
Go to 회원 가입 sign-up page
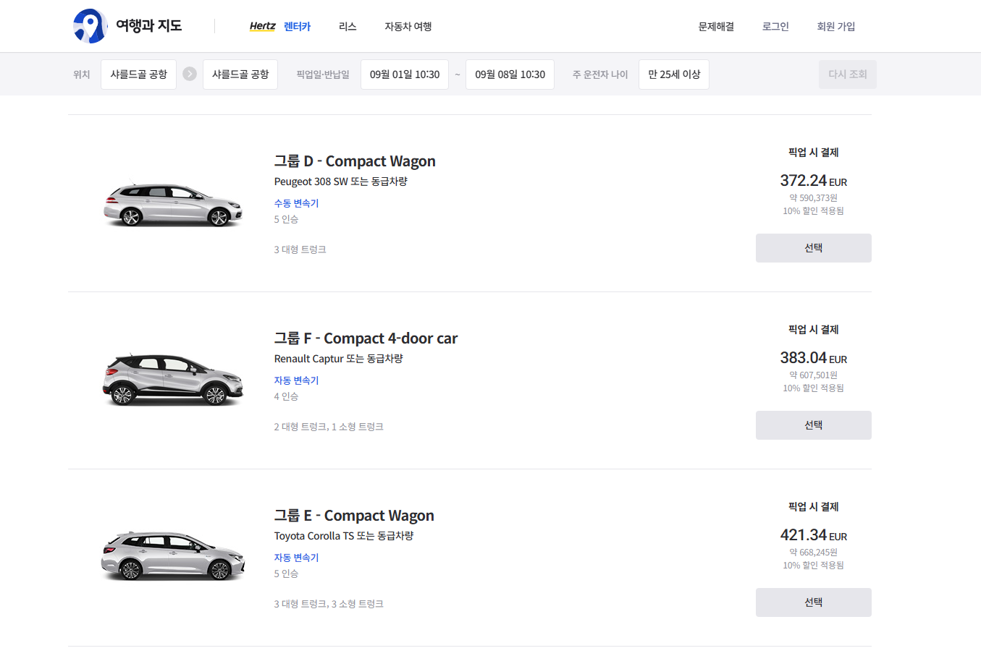pyautogui.click(x=835, y=27)
